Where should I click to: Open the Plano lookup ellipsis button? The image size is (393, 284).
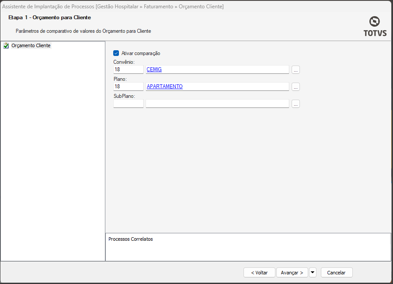coord(296,87)
